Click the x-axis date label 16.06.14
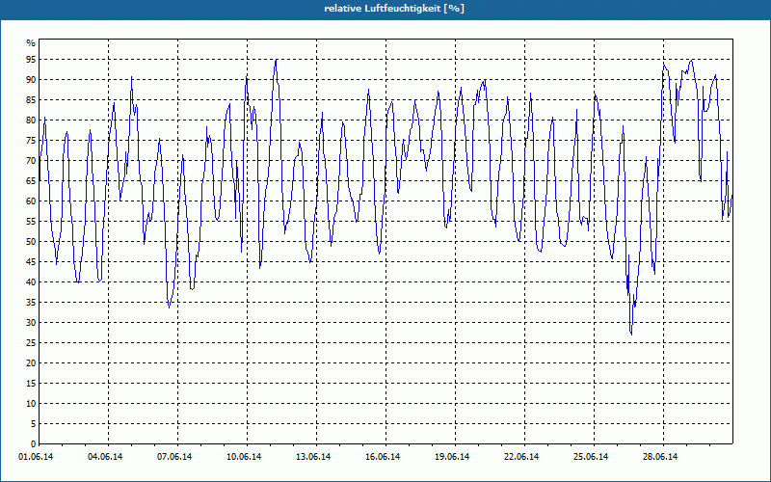 pos(383,457)
